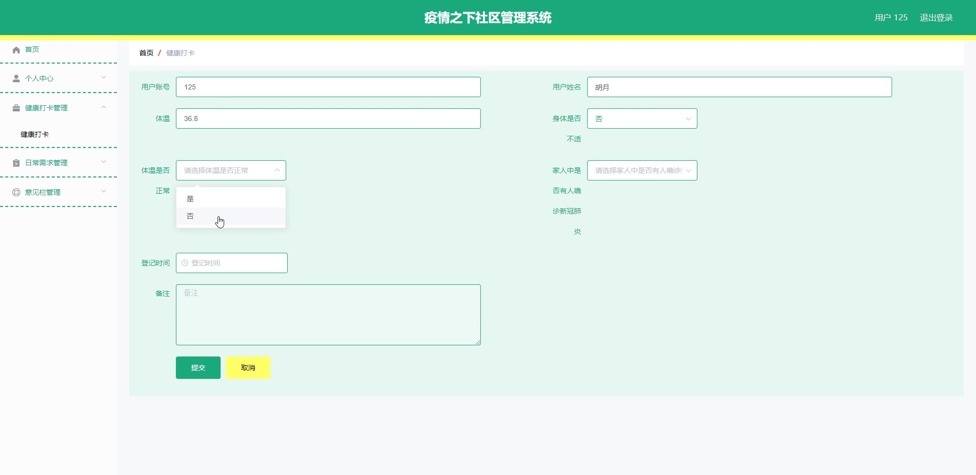Click 用户 125 in the header
This screenshot has height=475, width=976.
891,18
